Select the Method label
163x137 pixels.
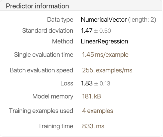(63, 41)
